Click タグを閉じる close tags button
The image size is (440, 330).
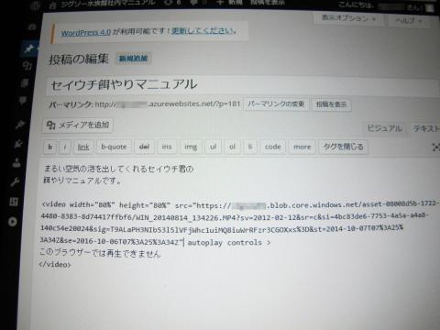click(x=343, y=147)
